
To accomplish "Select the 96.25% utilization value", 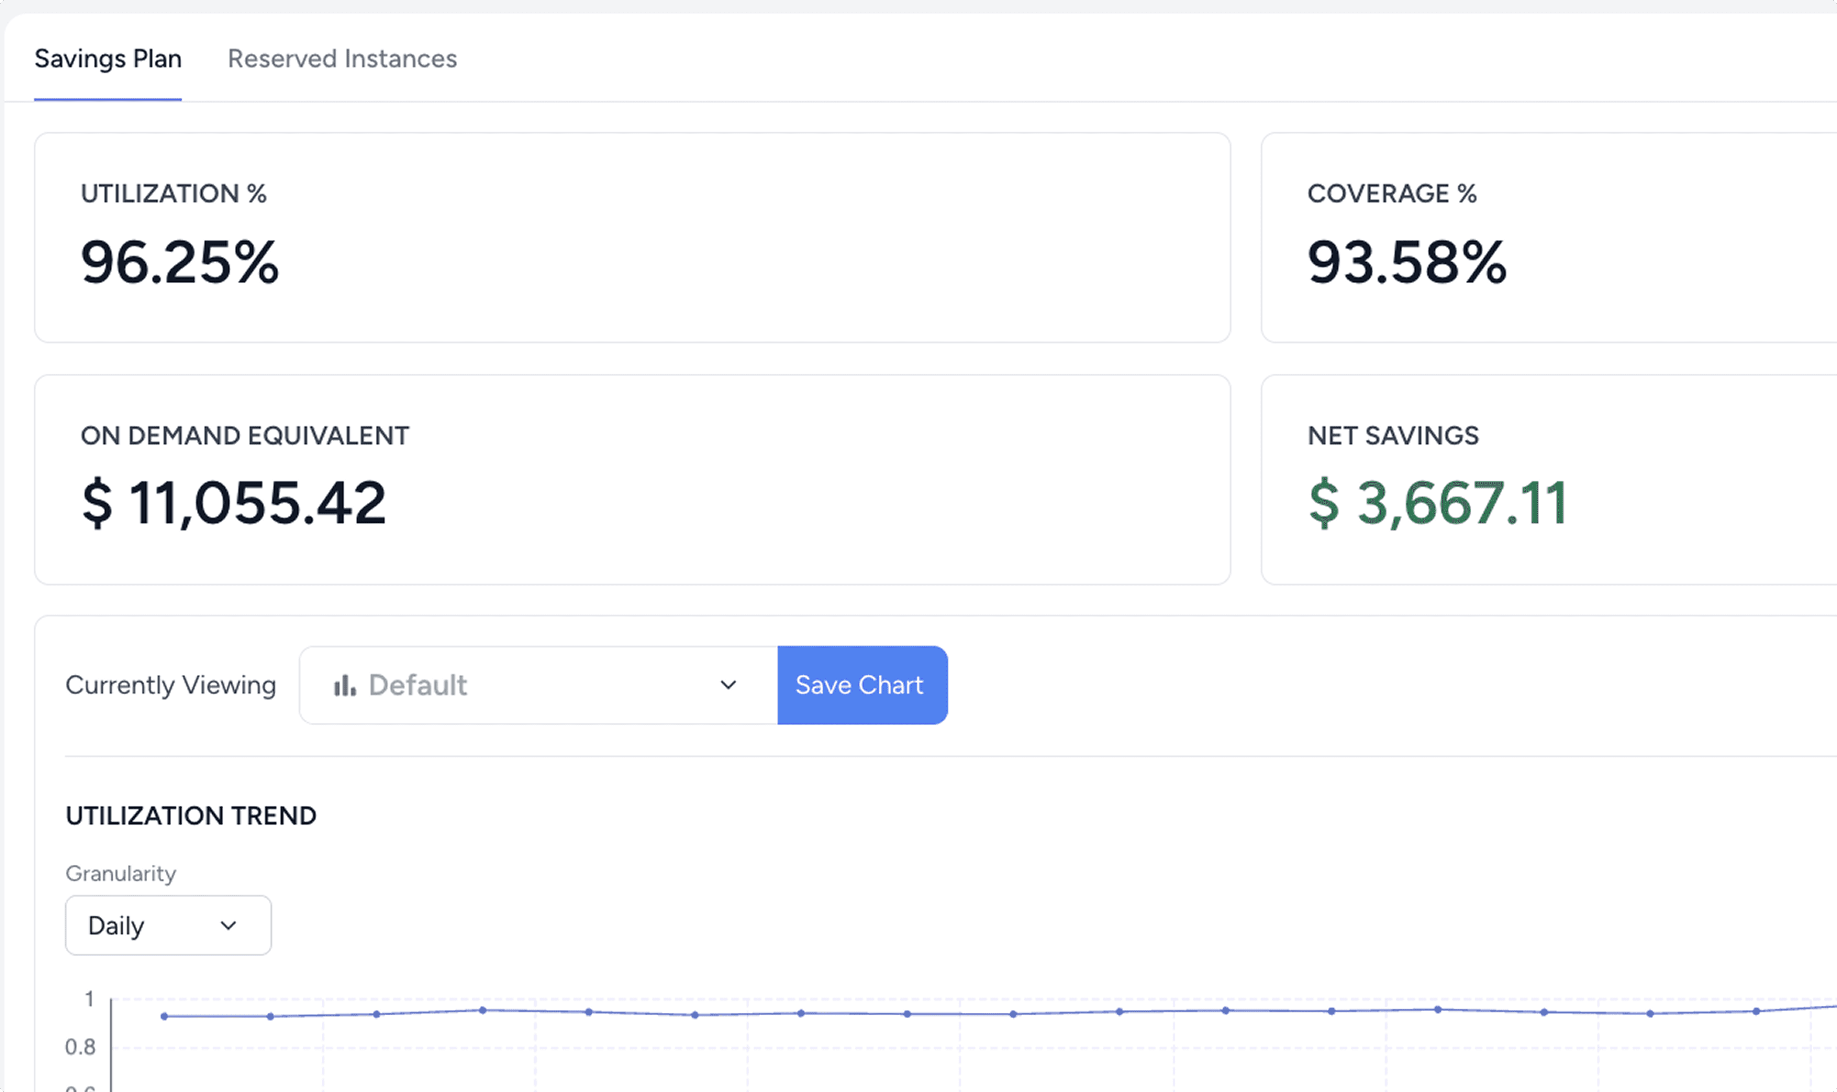I will click(x=180, y=262).
